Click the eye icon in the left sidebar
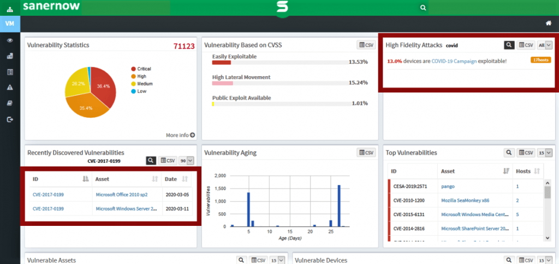The width and height of the screenshot is (559, 264). point(9,40)
